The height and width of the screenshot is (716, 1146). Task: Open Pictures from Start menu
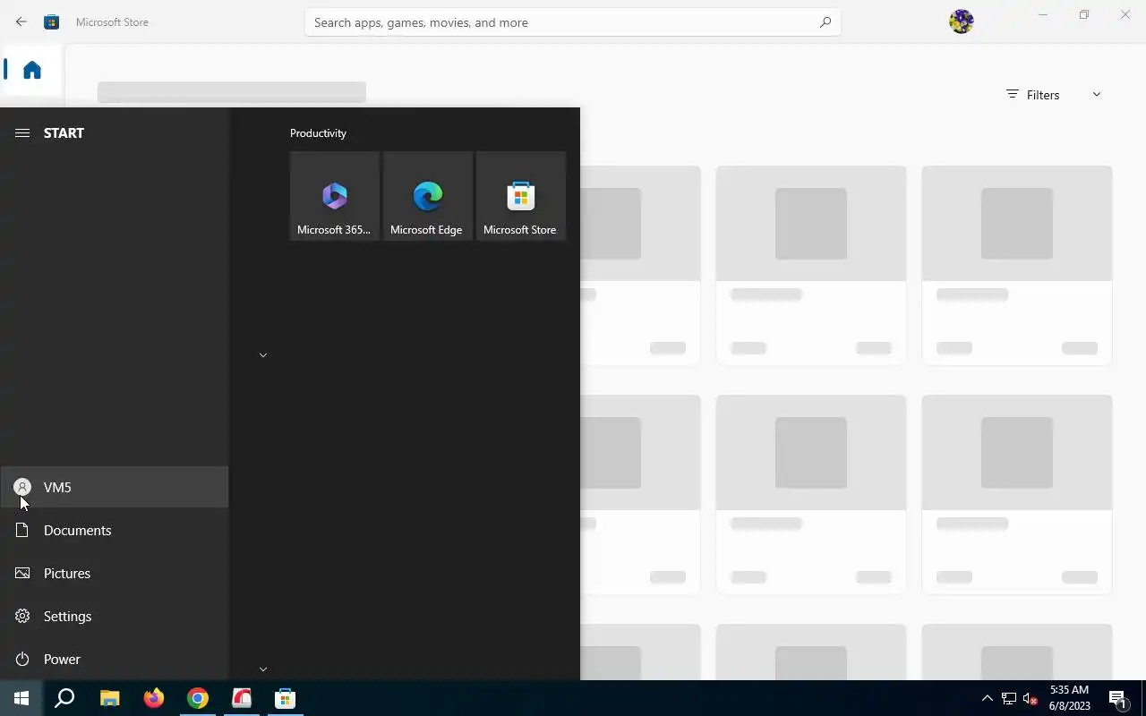(x=115, y=573)
